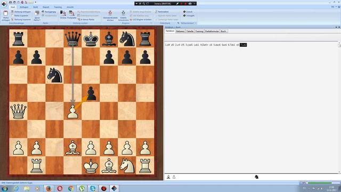Open the Windows Start button
Viewport: 341px width, 192px height.
coord(5,188)
